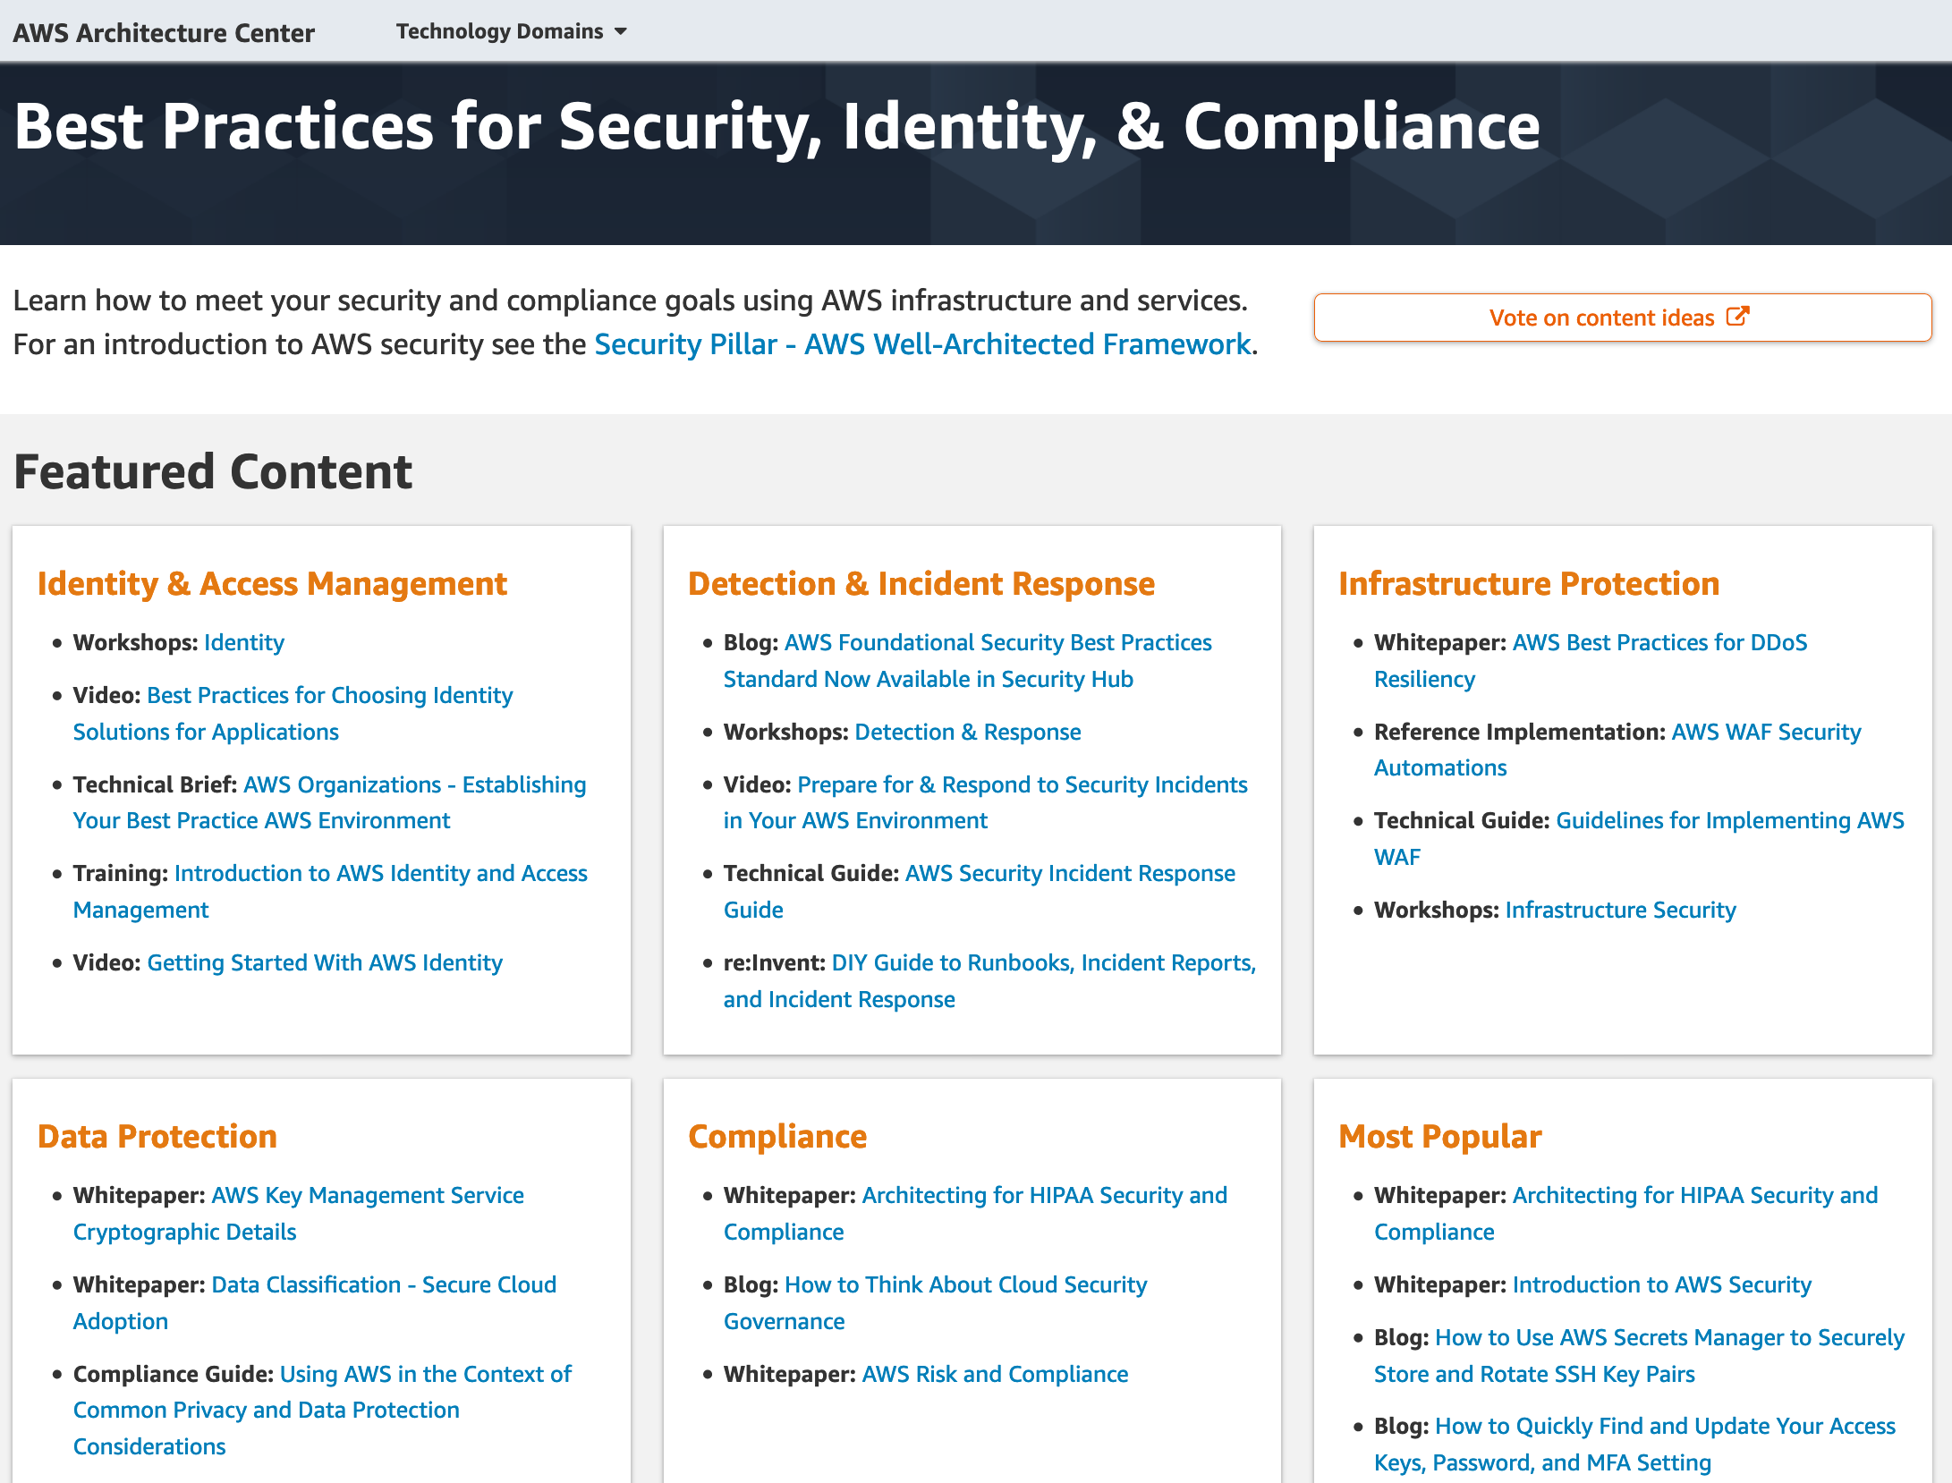1952x1483 pixels.
Task: Open Best Practices for Choosing Identity Solutions video
Action: 293,713
